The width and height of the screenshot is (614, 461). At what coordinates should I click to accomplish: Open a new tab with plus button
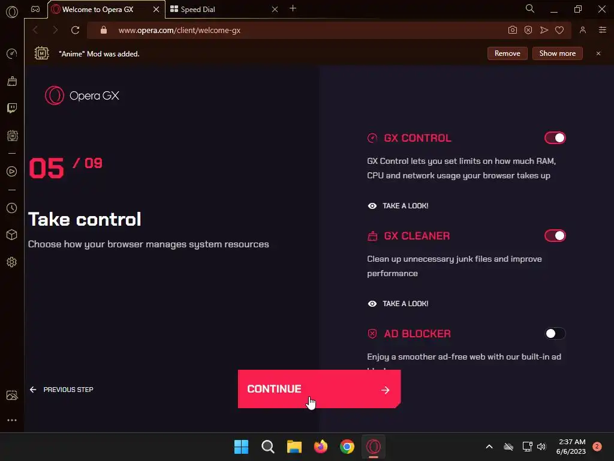293,8
